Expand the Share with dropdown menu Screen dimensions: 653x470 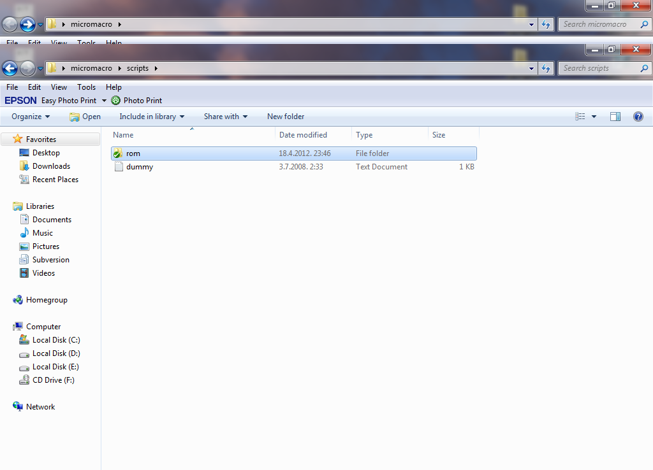pos(226,117)
